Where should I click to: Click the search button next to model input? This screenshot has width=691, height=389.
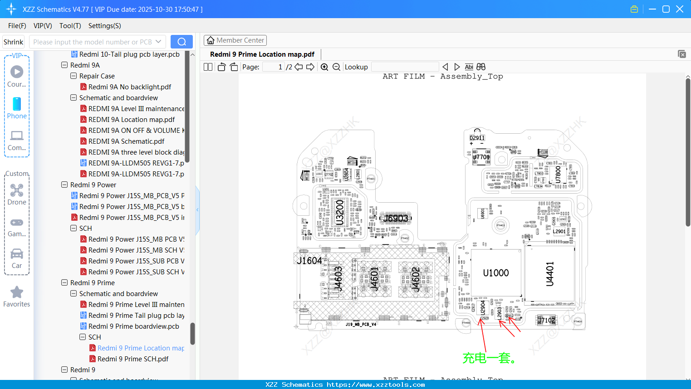click(181, 42)
